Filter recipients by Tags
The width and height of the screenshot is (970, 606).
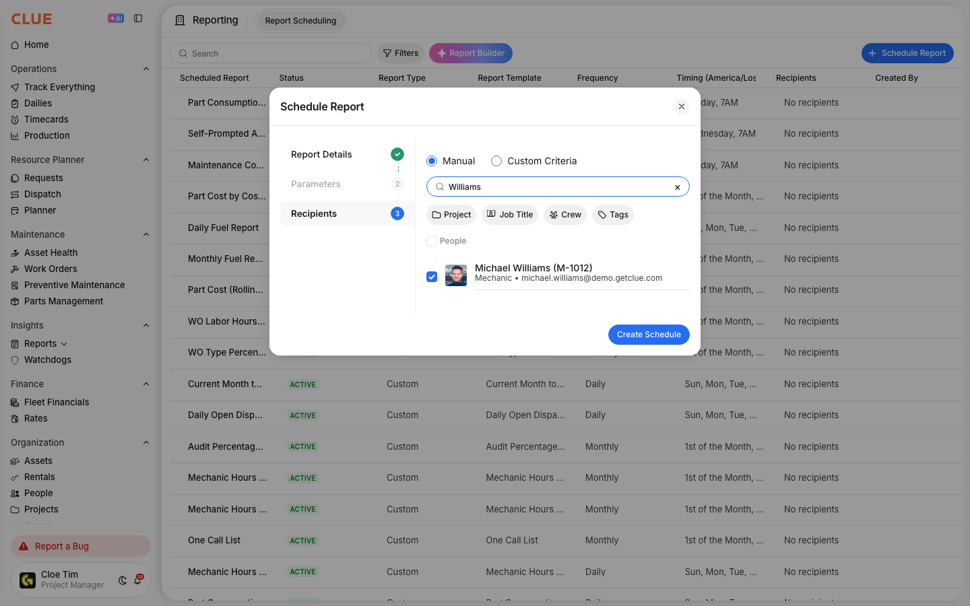(x=613, y=215)
